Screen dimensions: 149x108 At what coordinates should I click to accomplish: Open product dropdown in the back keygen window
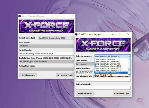56,38
